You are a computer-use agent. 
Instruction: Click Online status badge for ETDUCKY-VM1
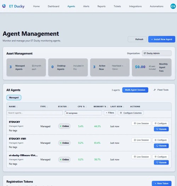pos(64,143)
